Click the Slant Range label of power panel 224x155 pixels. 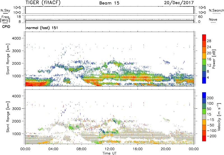tap(8, 59)
